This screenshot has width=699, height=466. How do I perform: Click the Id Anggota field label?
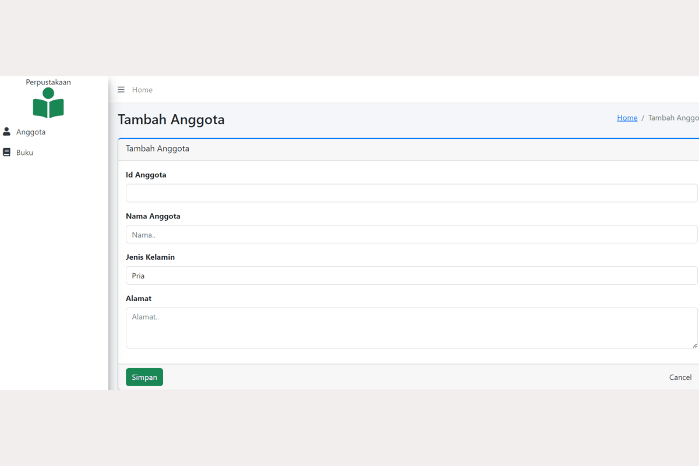pyautogui.click(x=146, y=175)
